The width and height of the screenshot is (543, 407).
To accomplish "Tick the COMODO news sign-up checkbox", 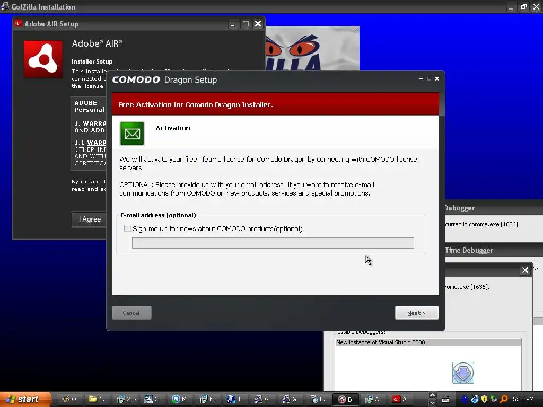I will coord(127,228).
